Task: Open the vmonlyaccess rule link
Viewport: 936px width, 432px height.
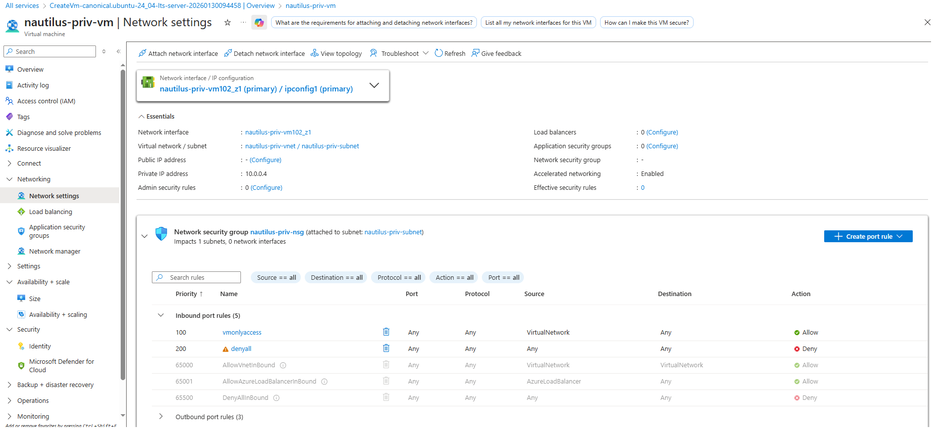Action: [242, 333]
